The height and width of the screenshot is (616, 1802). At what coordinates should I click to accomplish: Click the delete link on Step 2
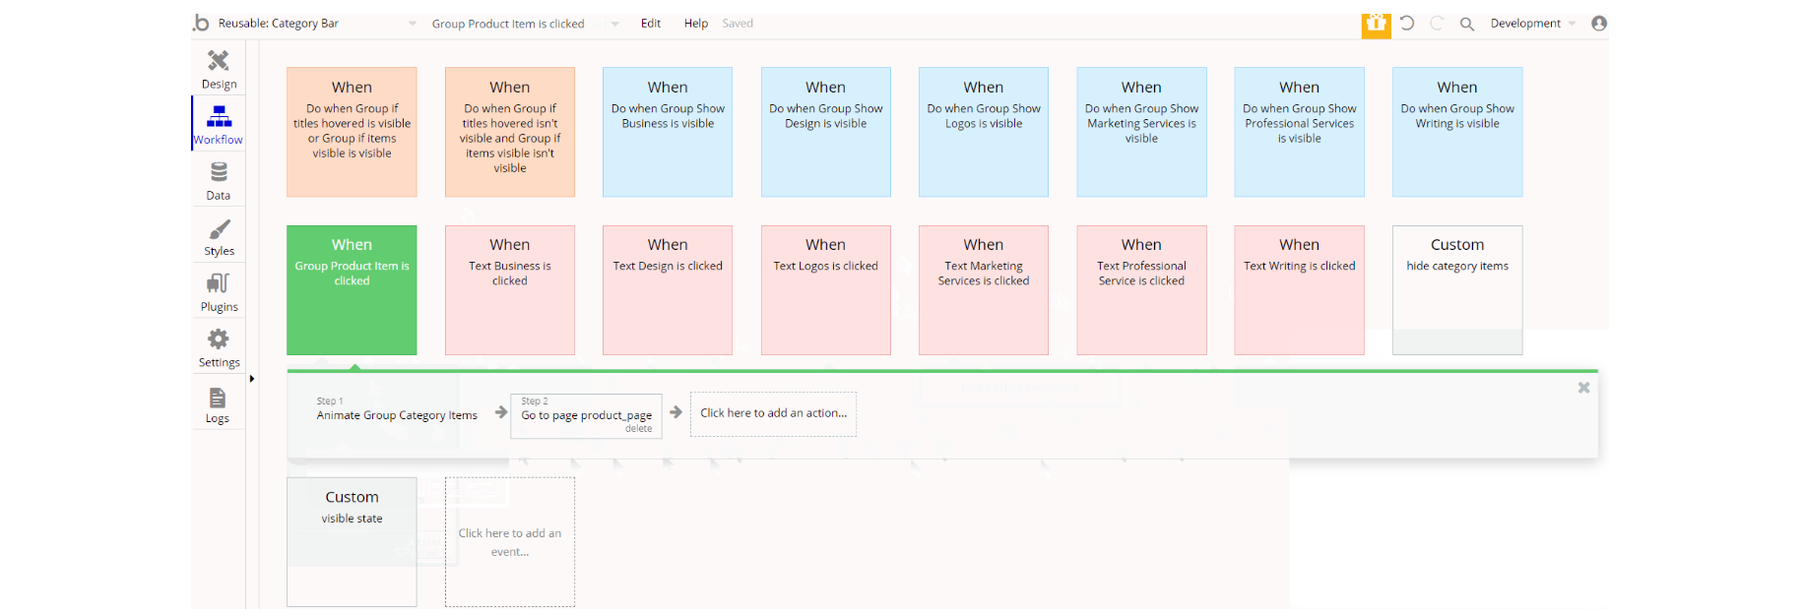coord(638,429)
